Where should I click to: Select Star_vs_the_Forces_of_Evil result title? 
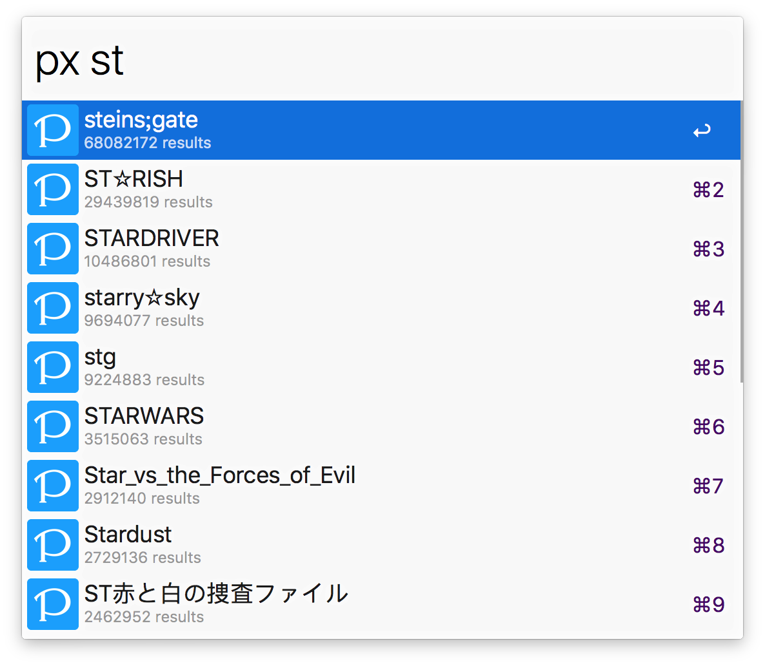tap(219, 475)
